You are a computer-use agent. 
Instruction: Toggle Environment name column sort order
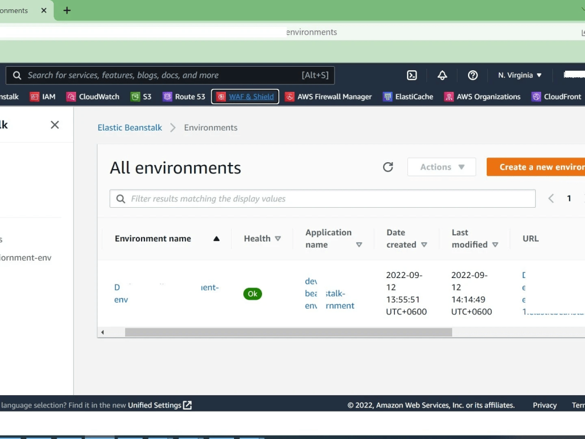pos(216,238)
